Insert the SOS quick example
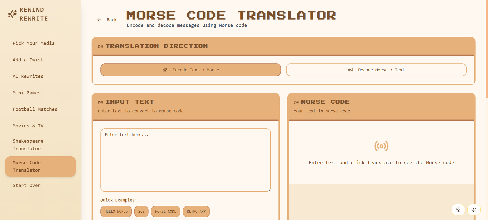Image resolution: width=488 pixels, height=220 pixels. click(x=141, y=211)
